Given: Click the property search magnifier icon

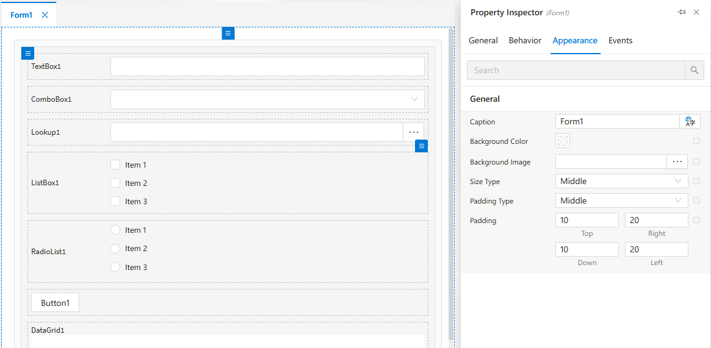Looking at the screenshot, I should pos(695,70).
